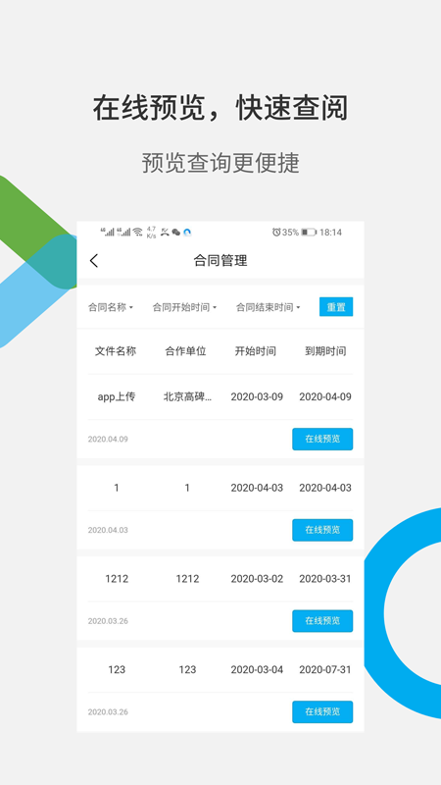Select start date 2020-03-04
This screenshot has width=441, height=785.
[257, 670]
